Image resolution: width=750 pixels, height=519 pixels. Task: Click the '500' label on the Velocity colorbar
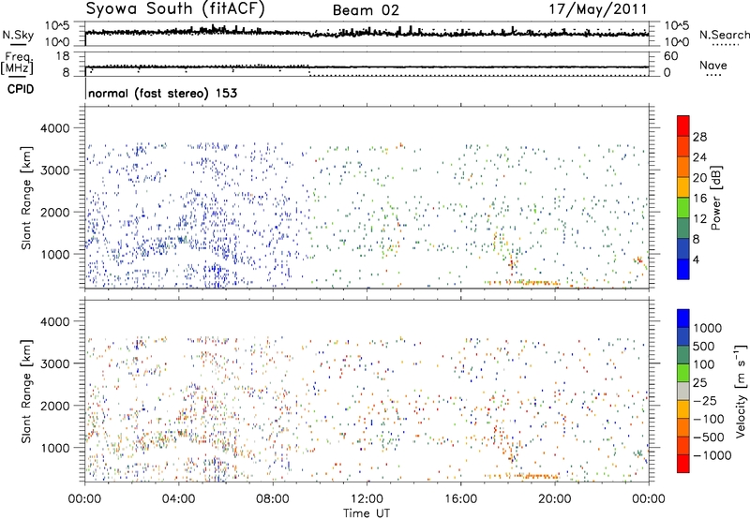704,346
